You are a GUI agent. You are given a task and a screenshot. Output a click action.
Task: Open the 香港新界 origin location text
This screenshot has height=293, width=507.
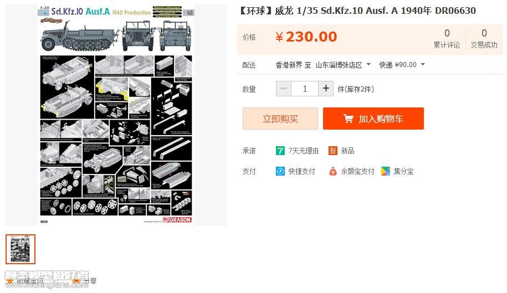(x=289, y=65)
